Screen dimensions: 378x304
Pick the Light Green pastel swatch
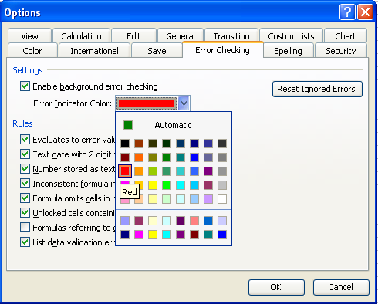[167, 199]
